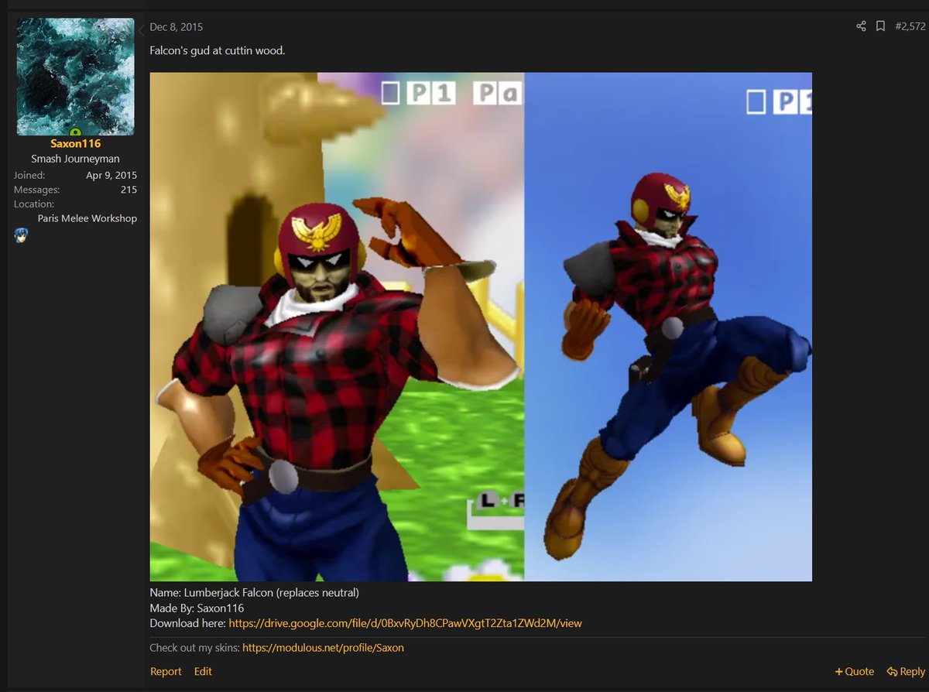Select the join date 'Apr 9, 2015'
The image size is (929, 692).
(111, 176)
